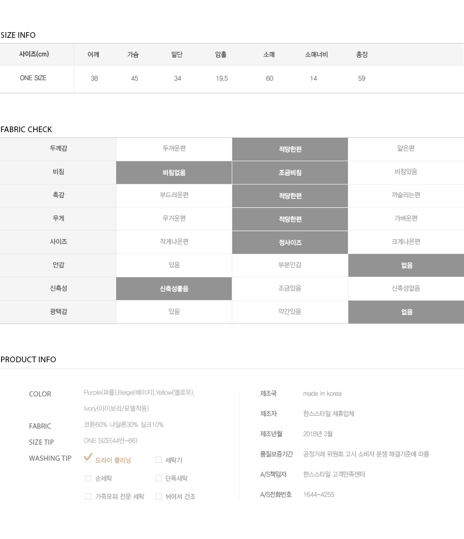
Task: Click the 가슴 column header
Action: 133,54
